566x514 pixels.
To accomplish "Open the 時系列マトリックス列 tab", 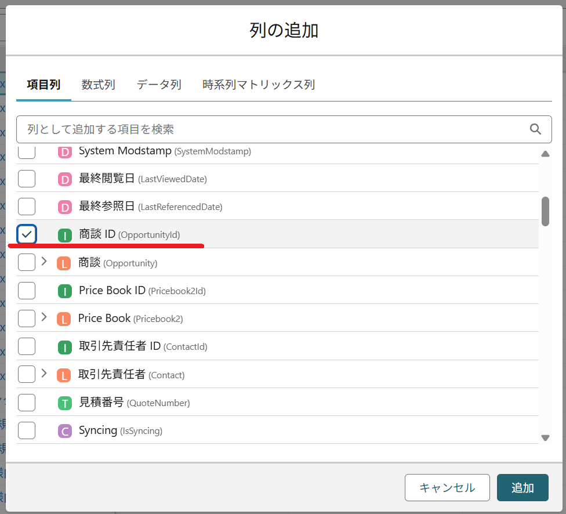I will click(x=258, y=85).
